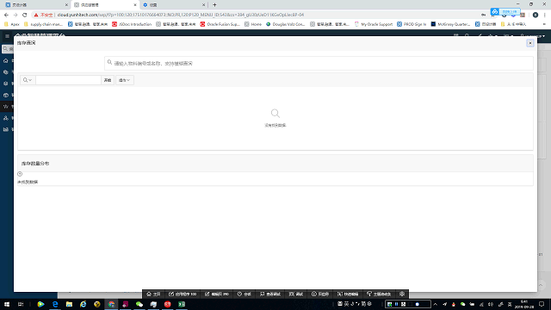The image size is (551, 310).
Task: Click the Go button beside search field
Action: [108, 80]
